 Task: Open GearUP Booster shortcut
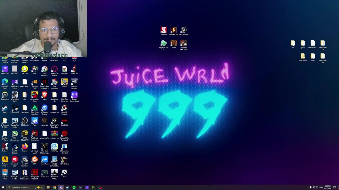pos(15,149)
